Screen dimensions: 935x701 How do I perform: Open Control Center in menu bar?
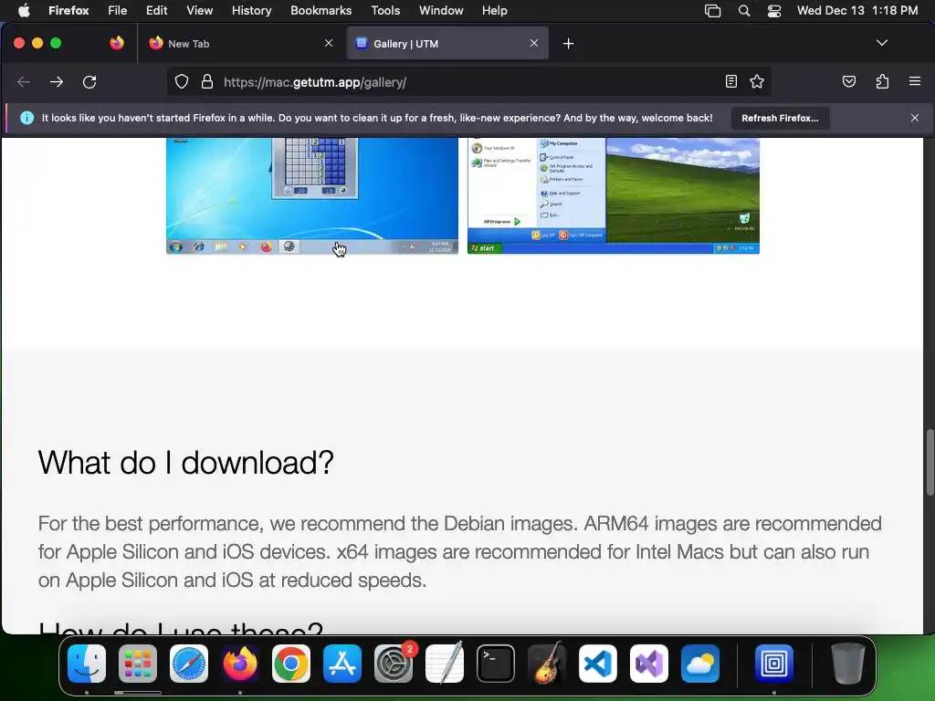[x=774, y=10]
